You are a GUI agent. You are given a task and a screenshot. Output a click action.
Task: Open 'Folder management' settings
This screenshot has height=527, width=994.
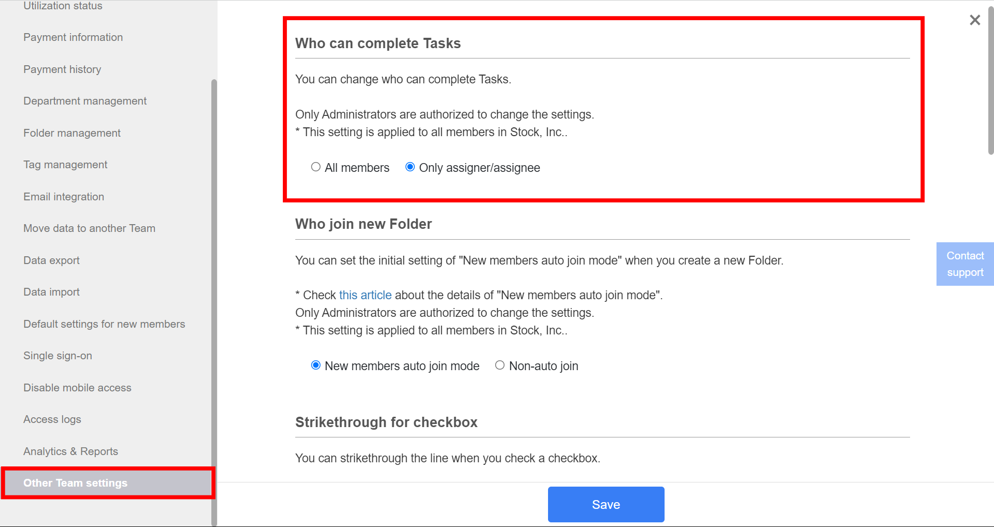71,133
